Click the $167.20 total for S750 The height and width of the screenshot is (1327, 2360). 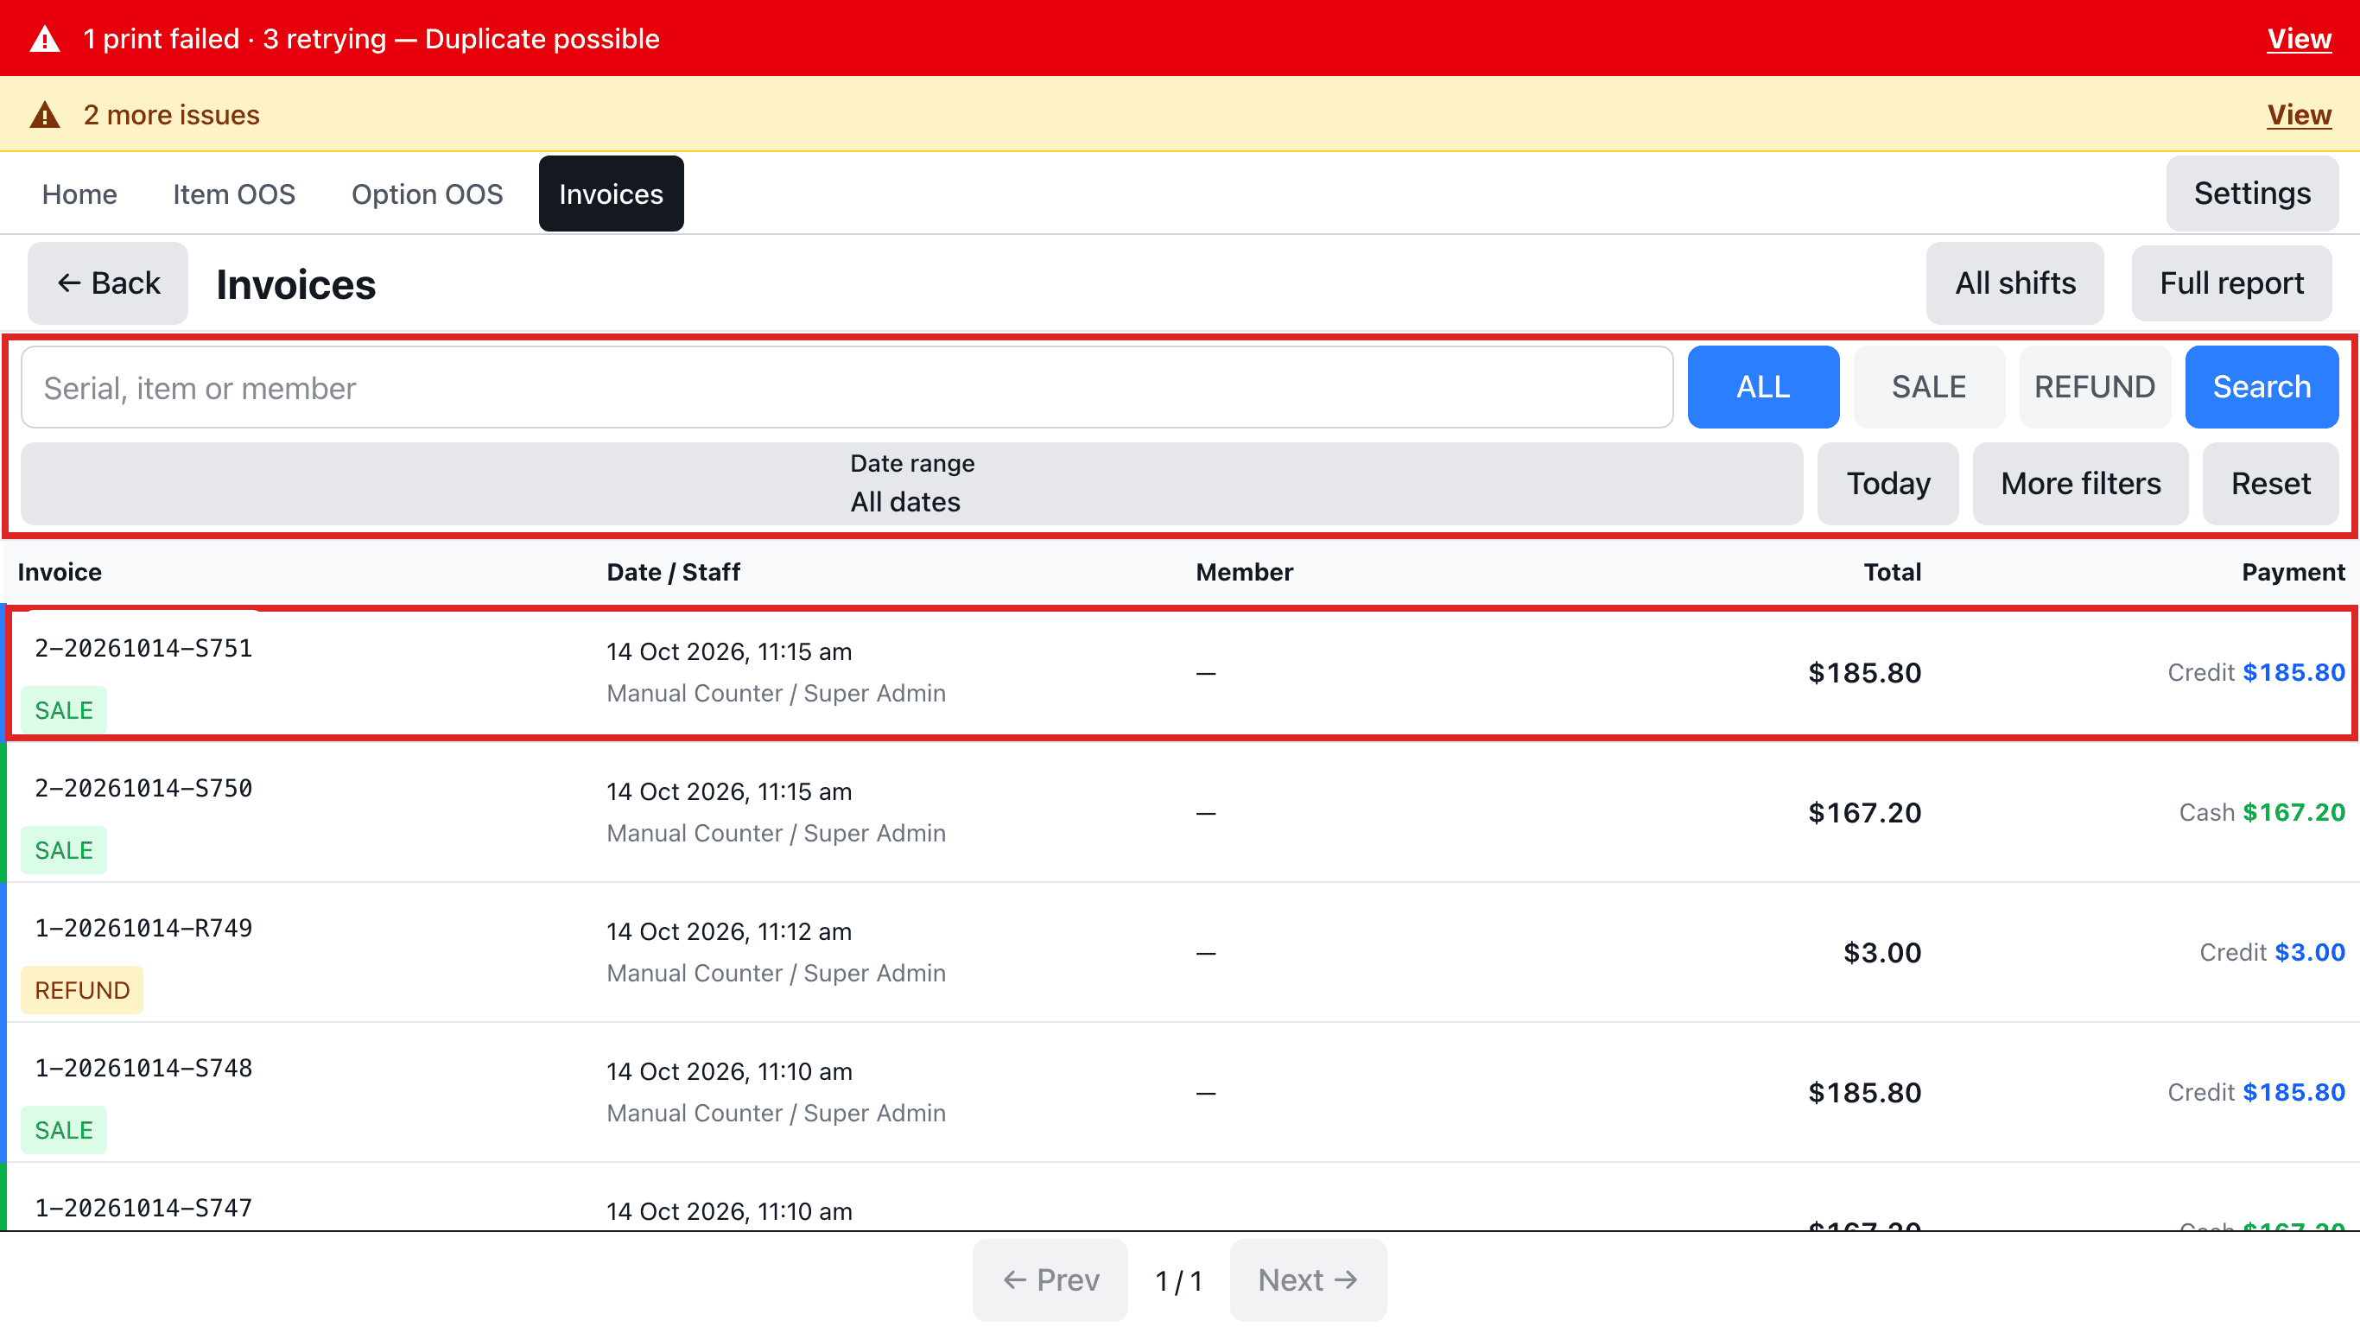[1864, 813]
